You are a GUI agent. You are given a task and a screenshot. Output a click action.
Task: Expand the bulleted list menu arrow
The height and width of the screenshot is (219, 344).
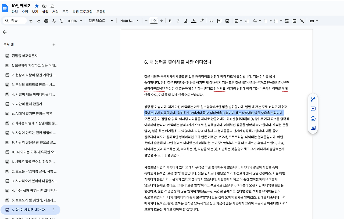(271, 21)
